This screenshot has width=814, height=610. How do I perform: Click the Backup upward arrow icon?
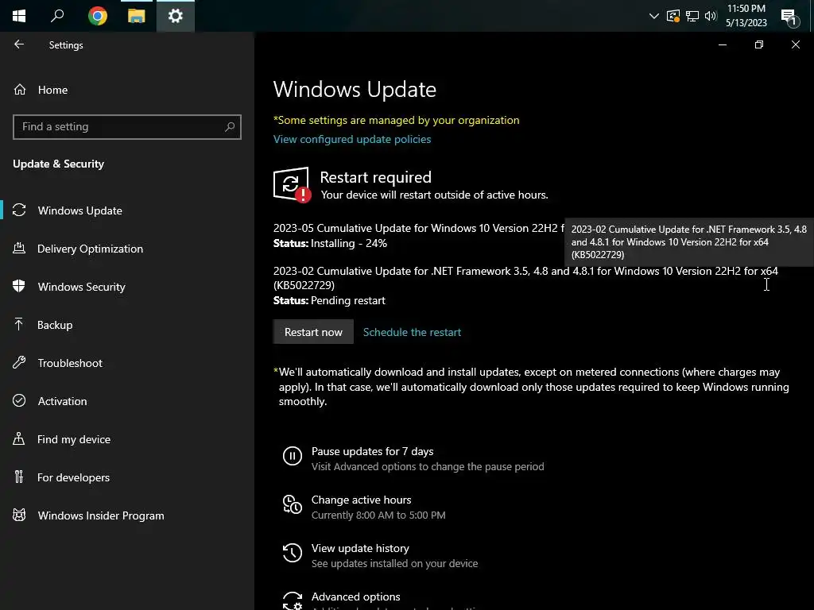(19, 324)
